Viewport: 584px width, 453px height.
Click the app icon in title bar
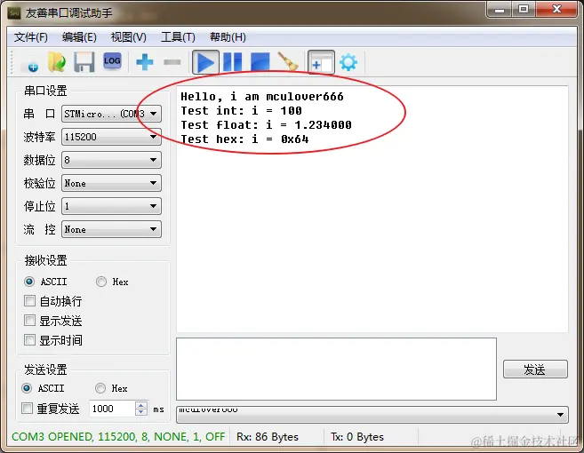tap(14, 13)
